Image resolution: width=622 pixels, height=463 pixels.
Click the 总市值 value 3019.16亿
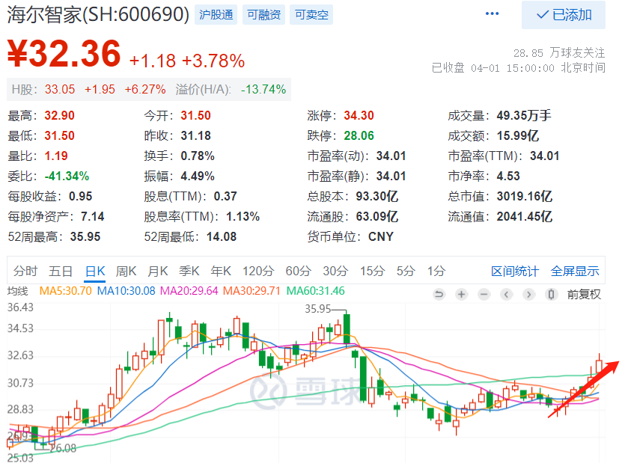point(525,197)
